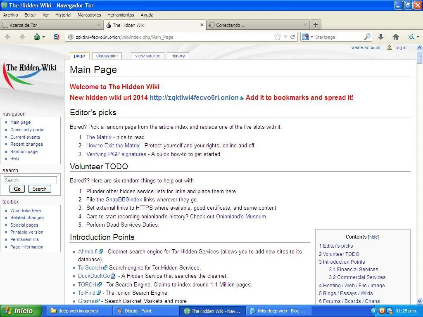Open the view source tab
Viewport: 423px width, 317px height.
coord(147,56)
